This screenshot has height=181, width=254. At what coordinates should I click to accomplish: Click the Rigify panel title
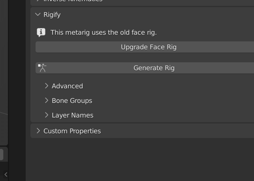pos(52,15)
